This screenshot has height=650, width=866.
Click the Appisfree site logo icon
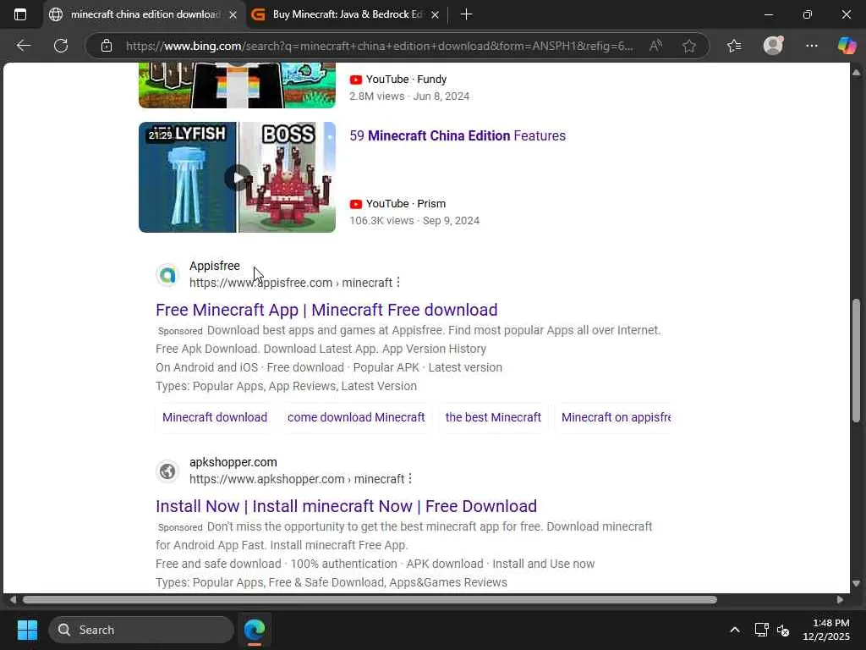(167, 275)
